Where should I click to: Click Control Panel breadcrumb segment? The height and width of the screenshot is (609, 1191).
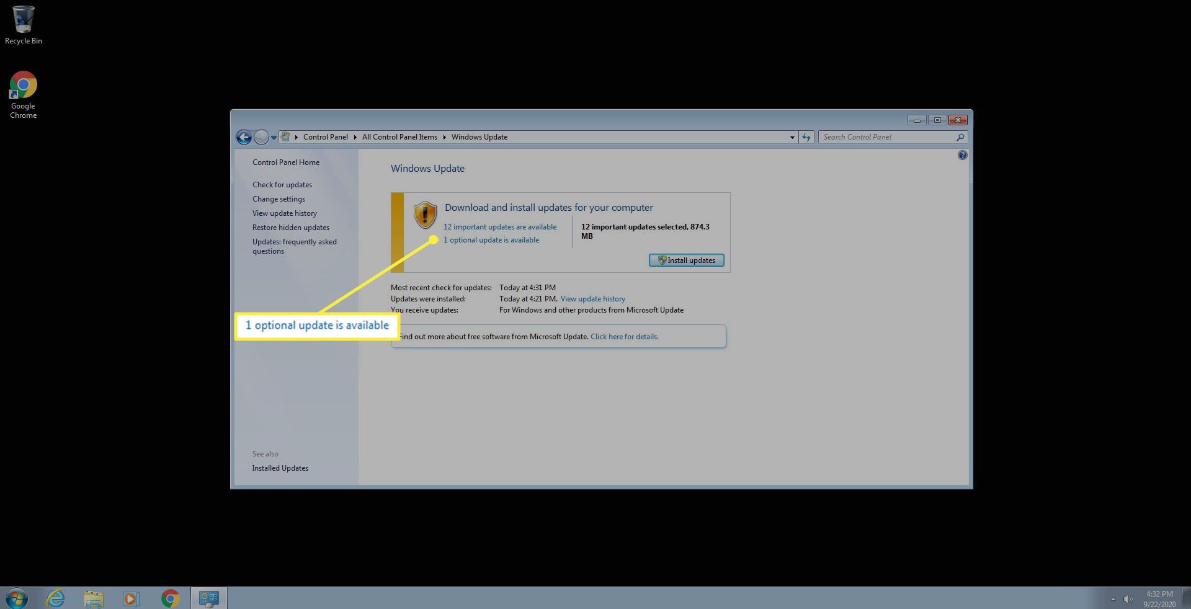tap(325, 137)
